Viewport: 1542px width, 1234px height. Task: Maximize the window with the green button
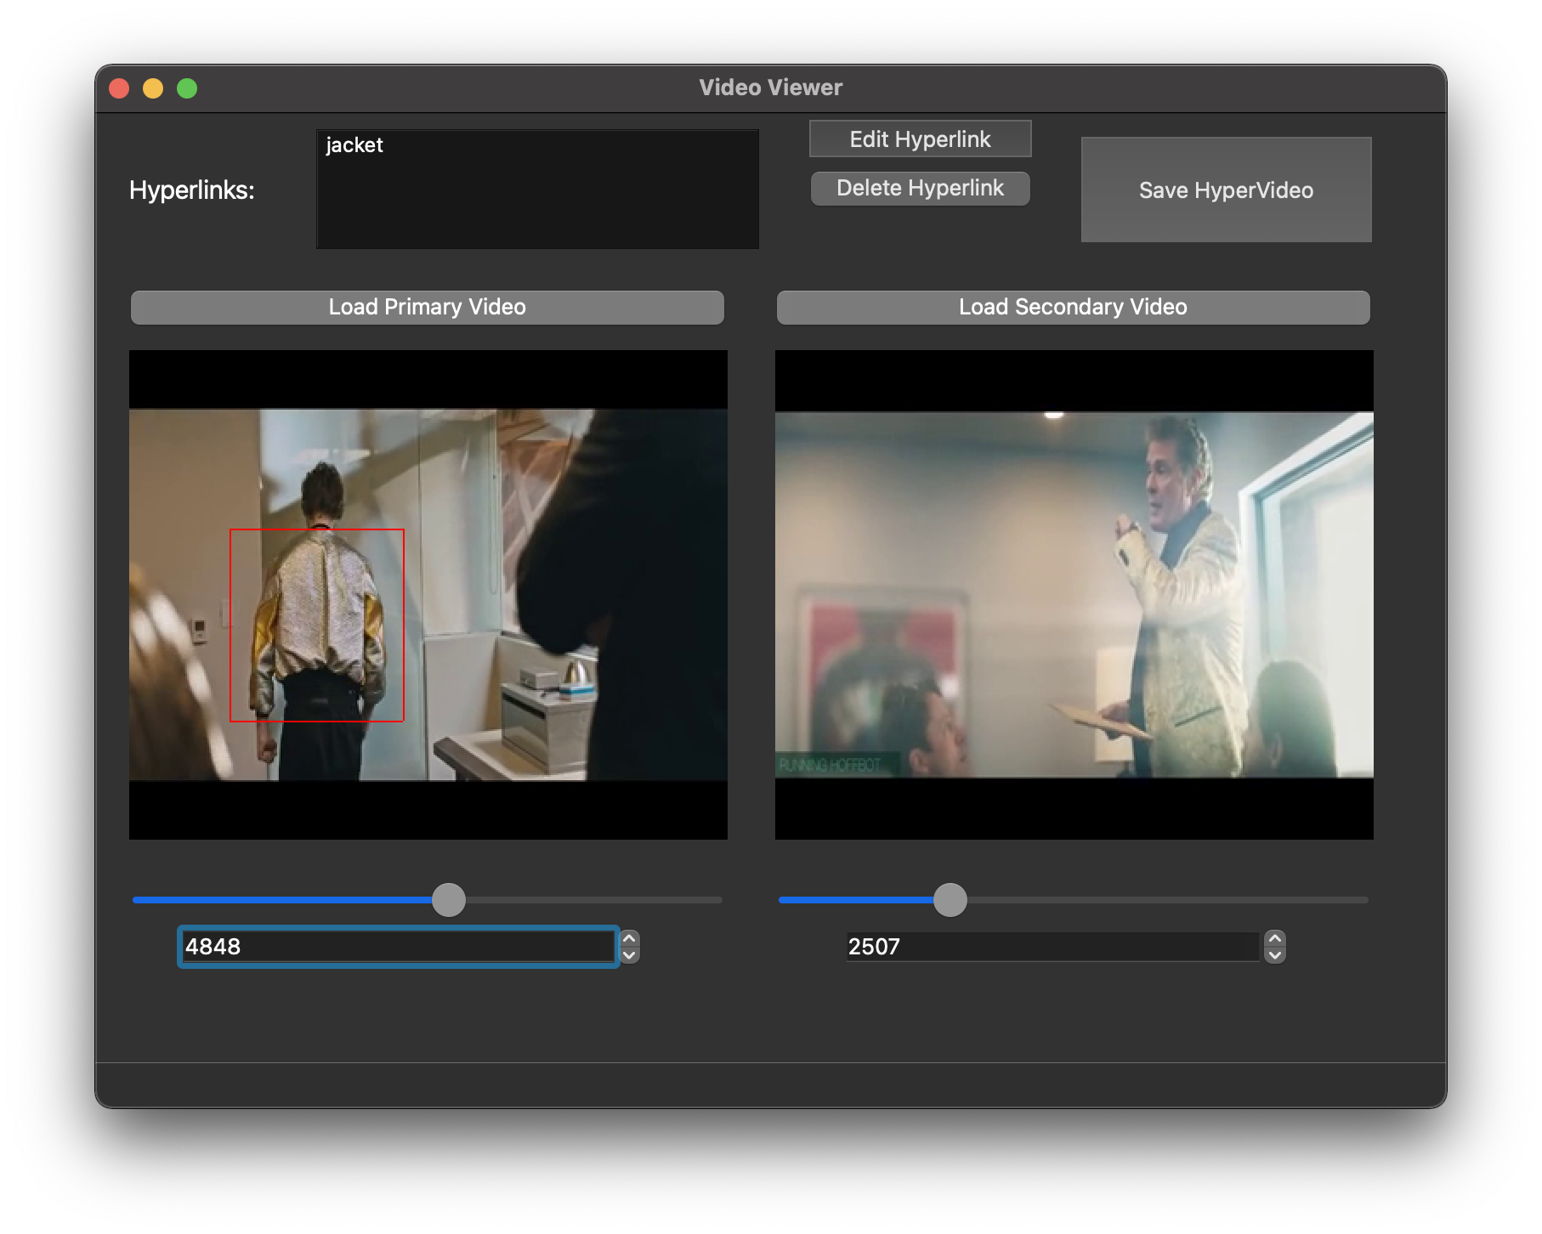tap(187, 88)
